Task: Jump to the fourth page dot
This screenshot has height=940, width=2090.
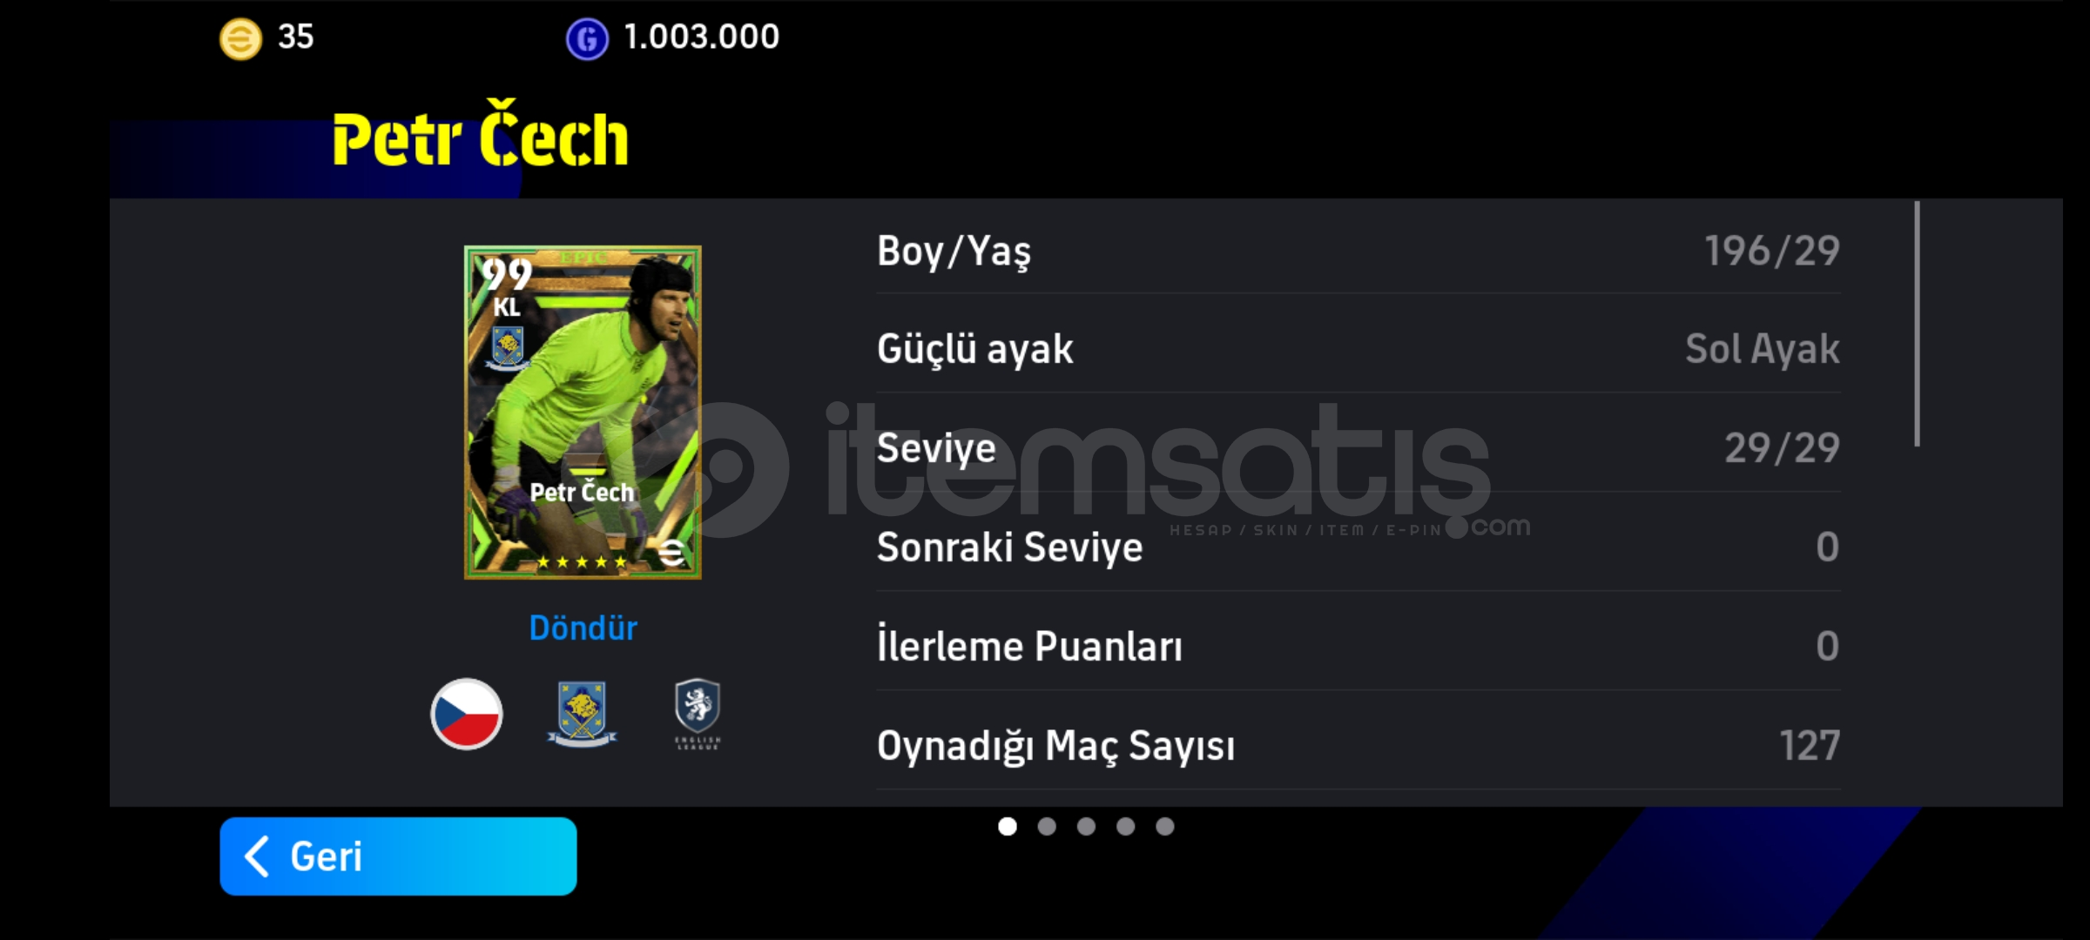Action: (x=1126, y=826)
